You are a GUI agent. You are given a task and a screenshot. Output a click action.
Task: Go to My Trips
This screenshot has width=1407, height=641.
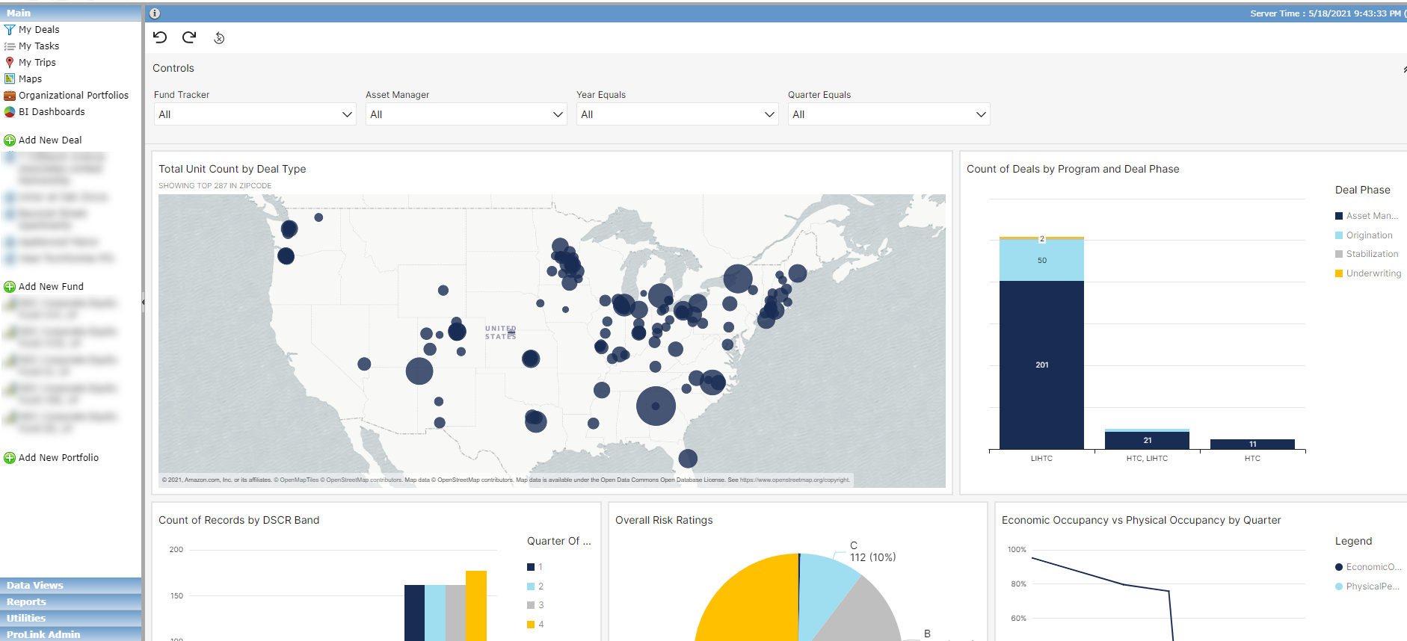37,63
